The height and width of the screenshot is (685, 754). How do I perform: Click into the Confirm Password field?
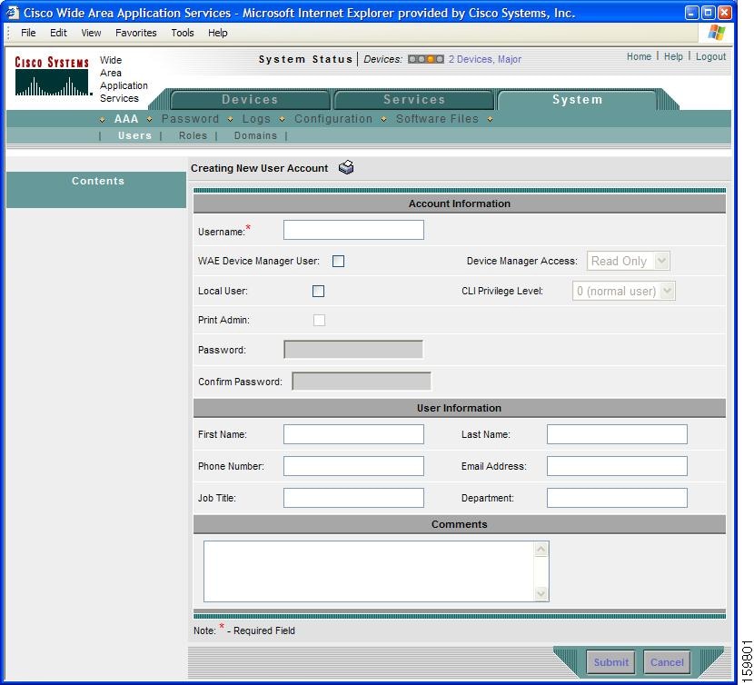362,382
